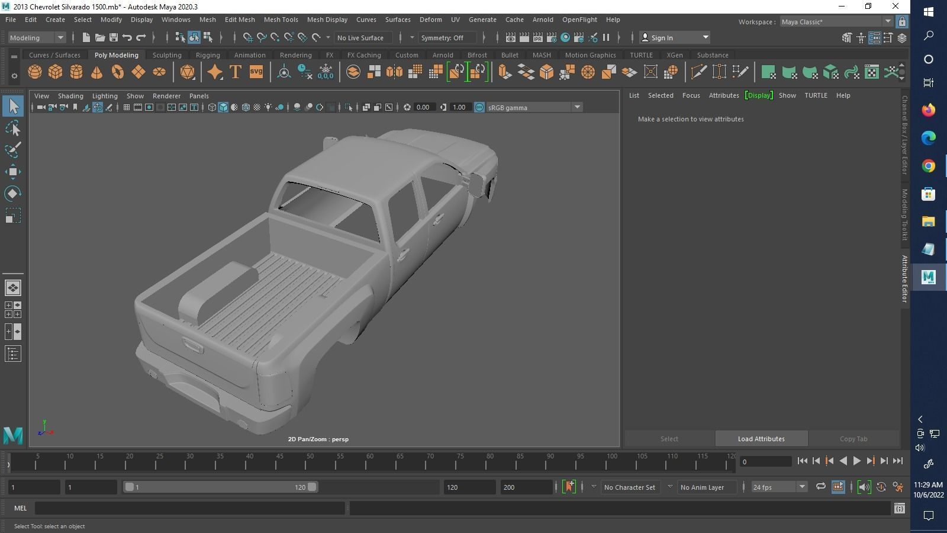
Task: Open the Render Settings icon
Action: pyautogui.click(x=551, y=37)
